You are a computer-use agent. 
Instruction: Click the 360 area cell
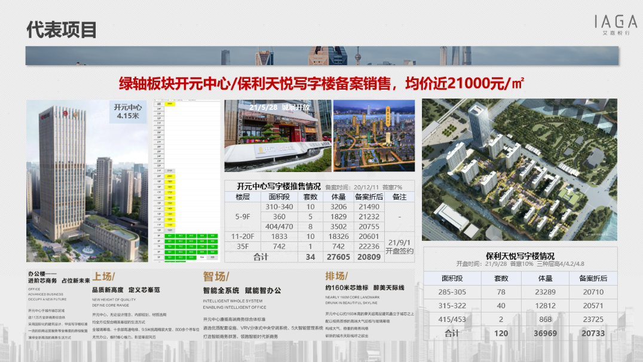pyautogui.click(x=279, y=216)
